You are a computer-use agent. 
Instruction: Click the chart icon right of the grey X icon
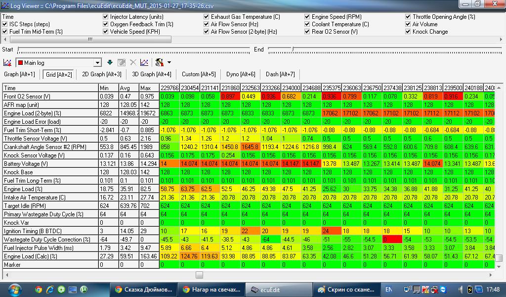(144, 62)
